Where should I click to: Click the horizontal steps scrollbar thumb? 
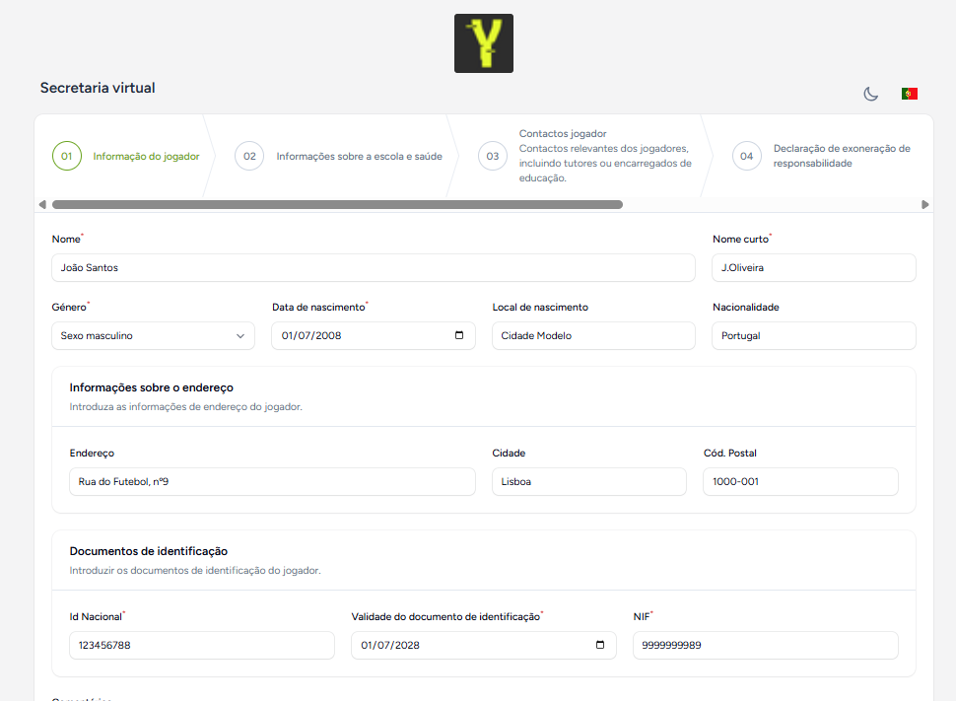pyautogui.click(x=337, y=204)
